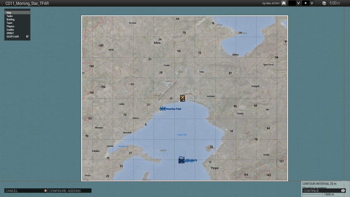
Task: Click the mission time display 5:00
Action: click(x=334, y=3)
